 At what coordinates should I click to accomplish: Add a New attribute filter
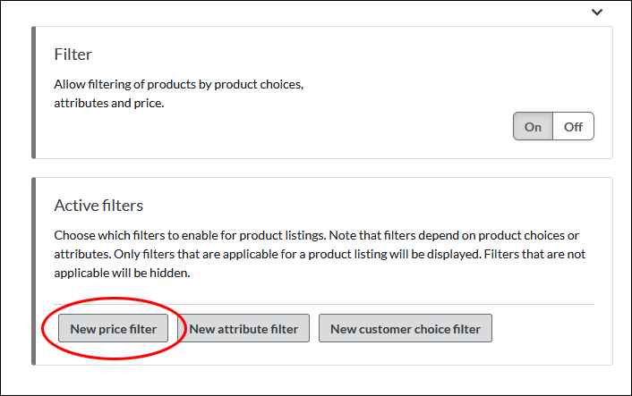(x=243, y=328)
